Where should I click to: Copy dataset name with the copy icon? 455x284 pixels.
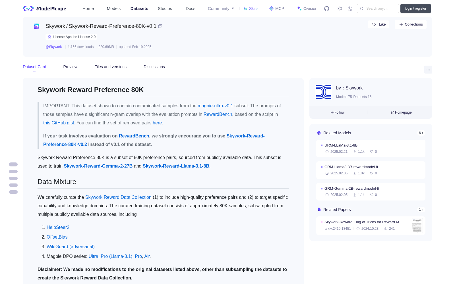point(160,26)
